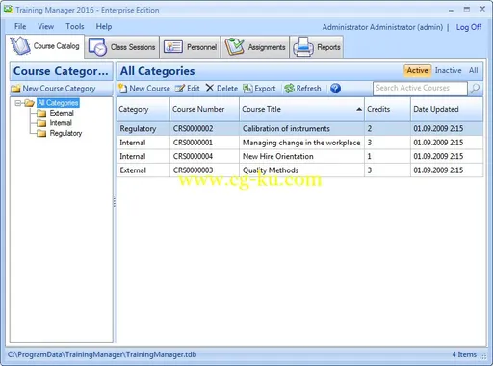Click the External folder icon in tree
The image size is (493, 366).
coord(41,113)
